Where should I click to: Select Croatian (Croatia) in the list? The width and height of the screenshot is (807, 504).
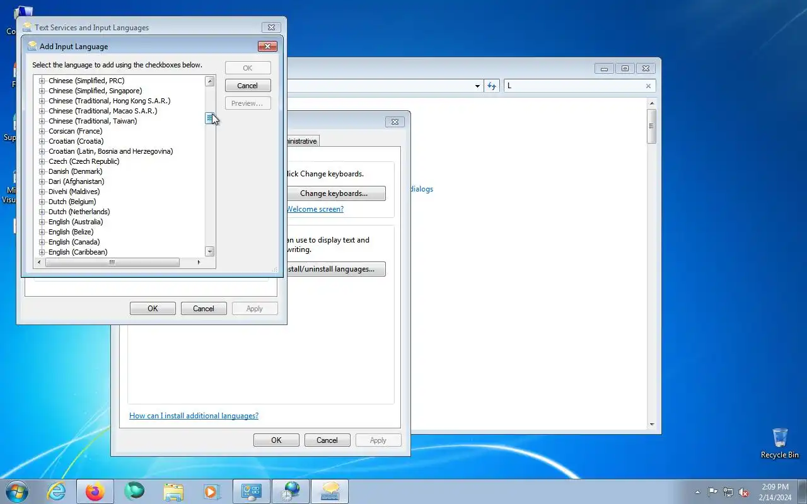coord(76,141)
